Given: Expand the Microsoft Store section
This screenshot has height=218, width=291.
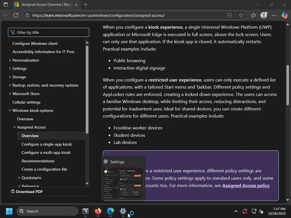Looking at the screenshot, I should (10, 94).
